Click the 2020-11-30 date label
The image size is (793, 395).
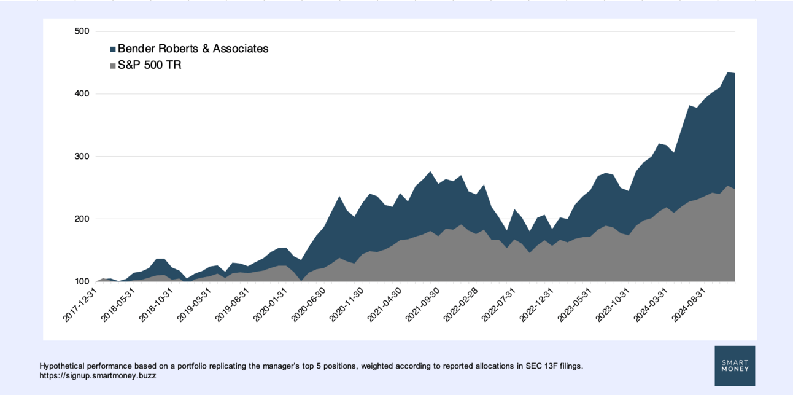(x=346, y=304)
